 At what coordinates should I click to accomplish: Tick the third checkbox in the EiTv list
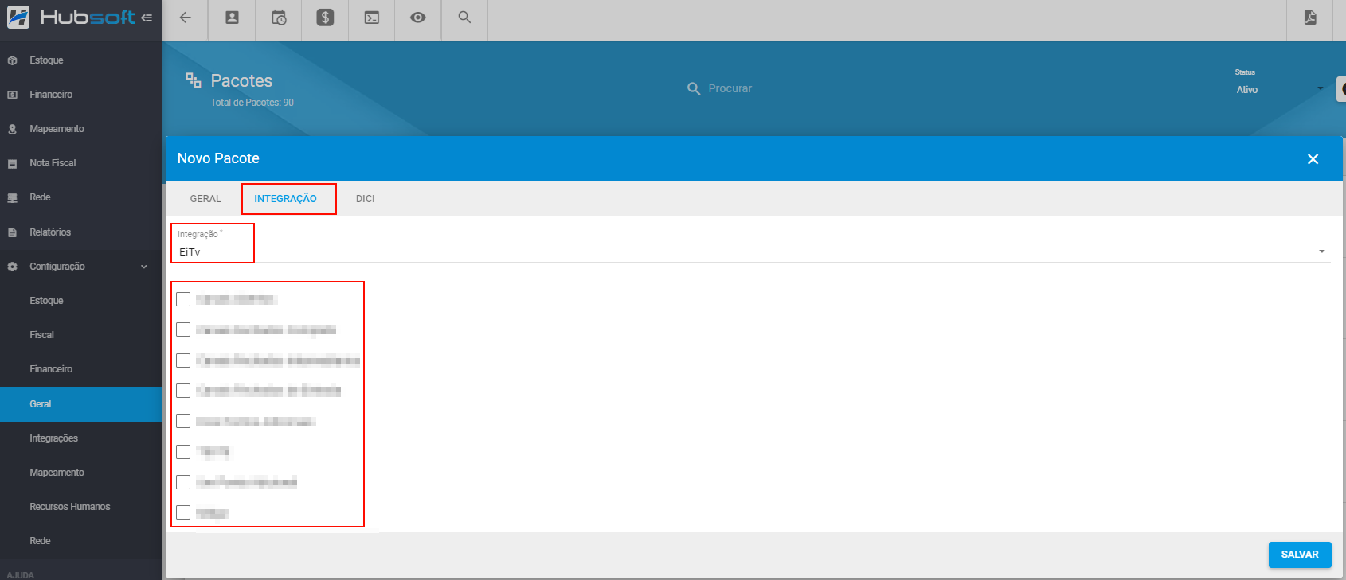click(183, 360)
